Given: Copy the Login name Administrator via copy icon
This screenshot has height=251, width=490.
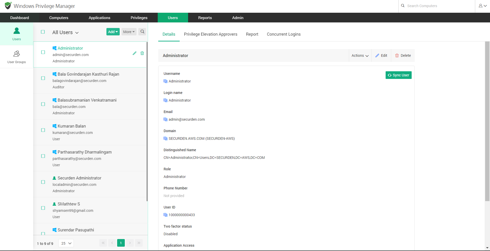Looking at the screenshot, I should (165, 100).
